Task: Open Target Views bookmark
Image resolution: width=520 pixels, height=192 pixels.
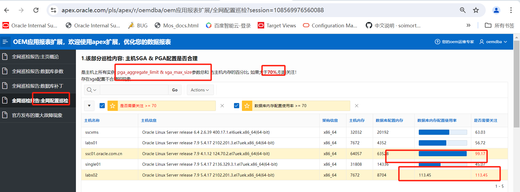Action: 277,25
